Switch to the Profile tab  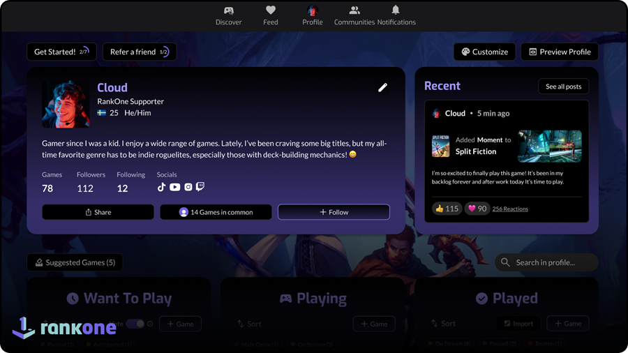[x=313, y=15]
